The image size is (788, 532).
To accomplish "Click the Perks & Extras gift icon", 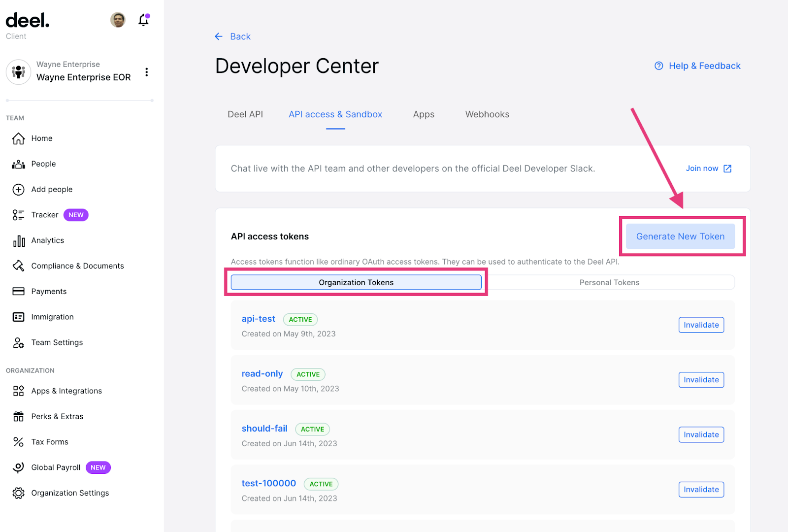I will point(18,417).
